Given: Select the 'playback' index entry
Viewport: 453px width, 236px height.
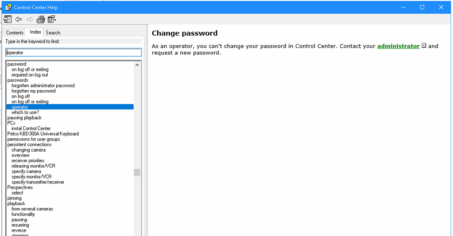Looking at the screenshot, I should pos(16,203).
